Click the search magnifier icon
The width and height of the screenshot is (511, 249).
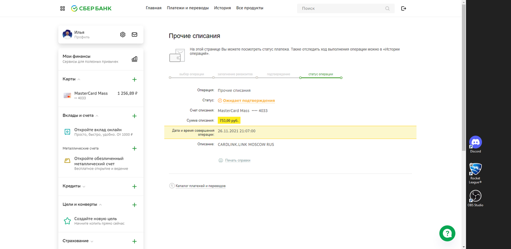[387, 8]
